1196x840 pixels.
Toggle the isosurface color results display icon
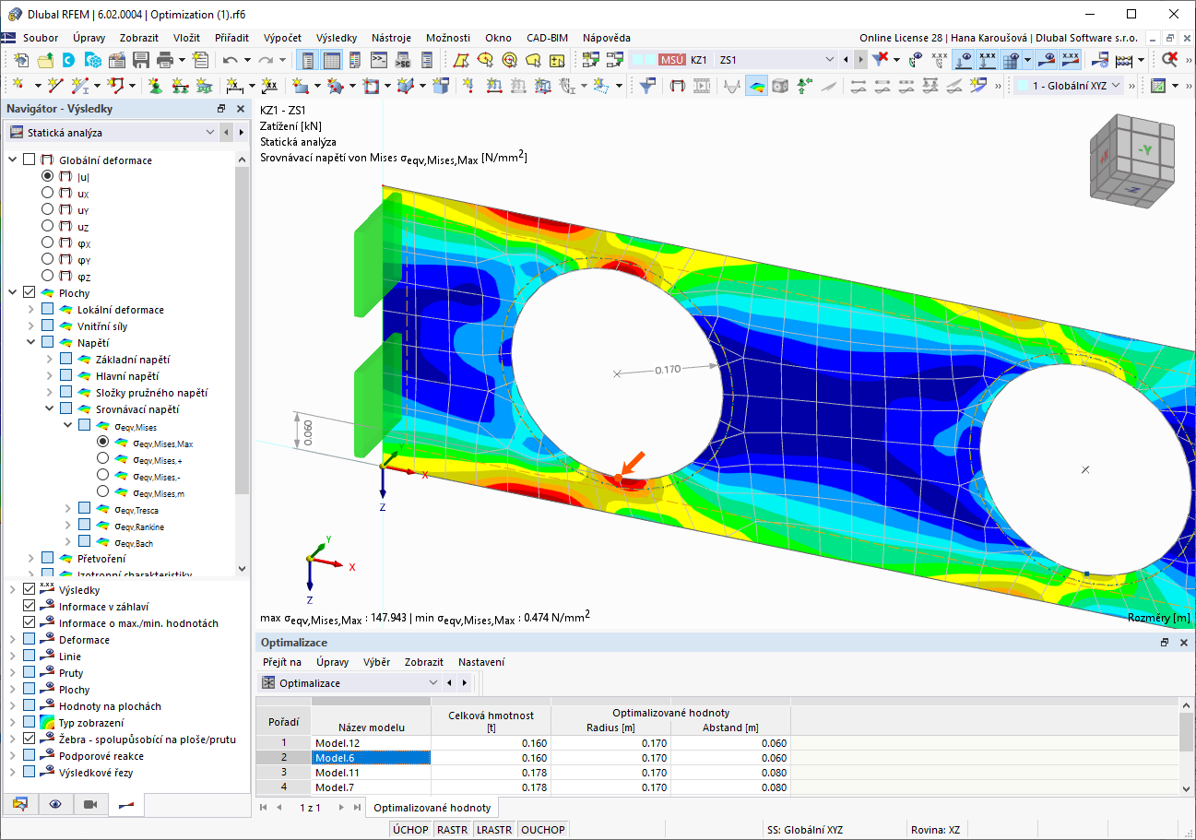click(x=757, y=86)
